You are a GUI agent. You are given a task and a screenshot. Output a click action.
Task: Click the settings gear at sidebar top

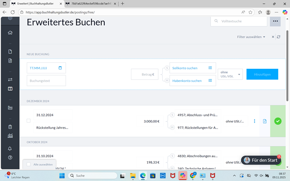coord(10,18)
